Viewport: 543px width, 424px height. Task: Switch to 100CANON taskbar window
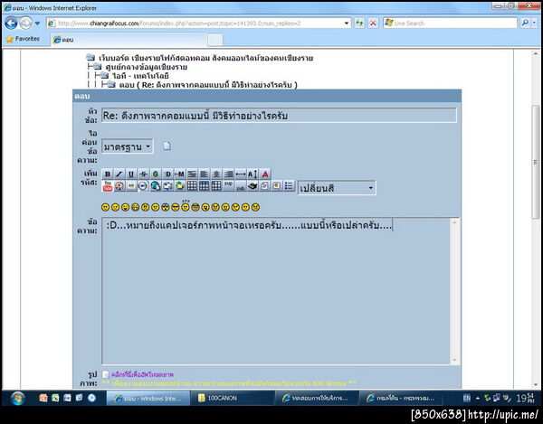233,398
